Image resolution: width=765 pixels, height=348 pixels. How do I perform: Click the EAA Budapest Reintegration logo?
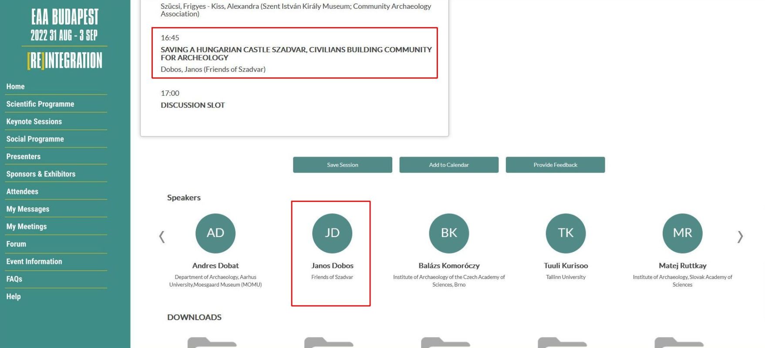[x=64, y=39]
